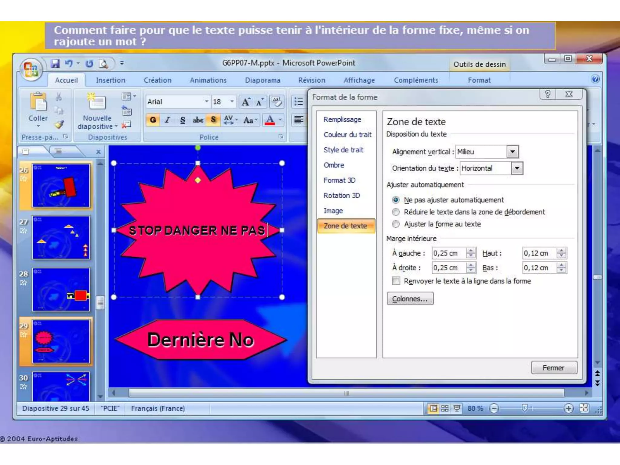The width and height of the screenshot is (620, 465).
Task: Select normal view in status bar
Action: point(433,408)
